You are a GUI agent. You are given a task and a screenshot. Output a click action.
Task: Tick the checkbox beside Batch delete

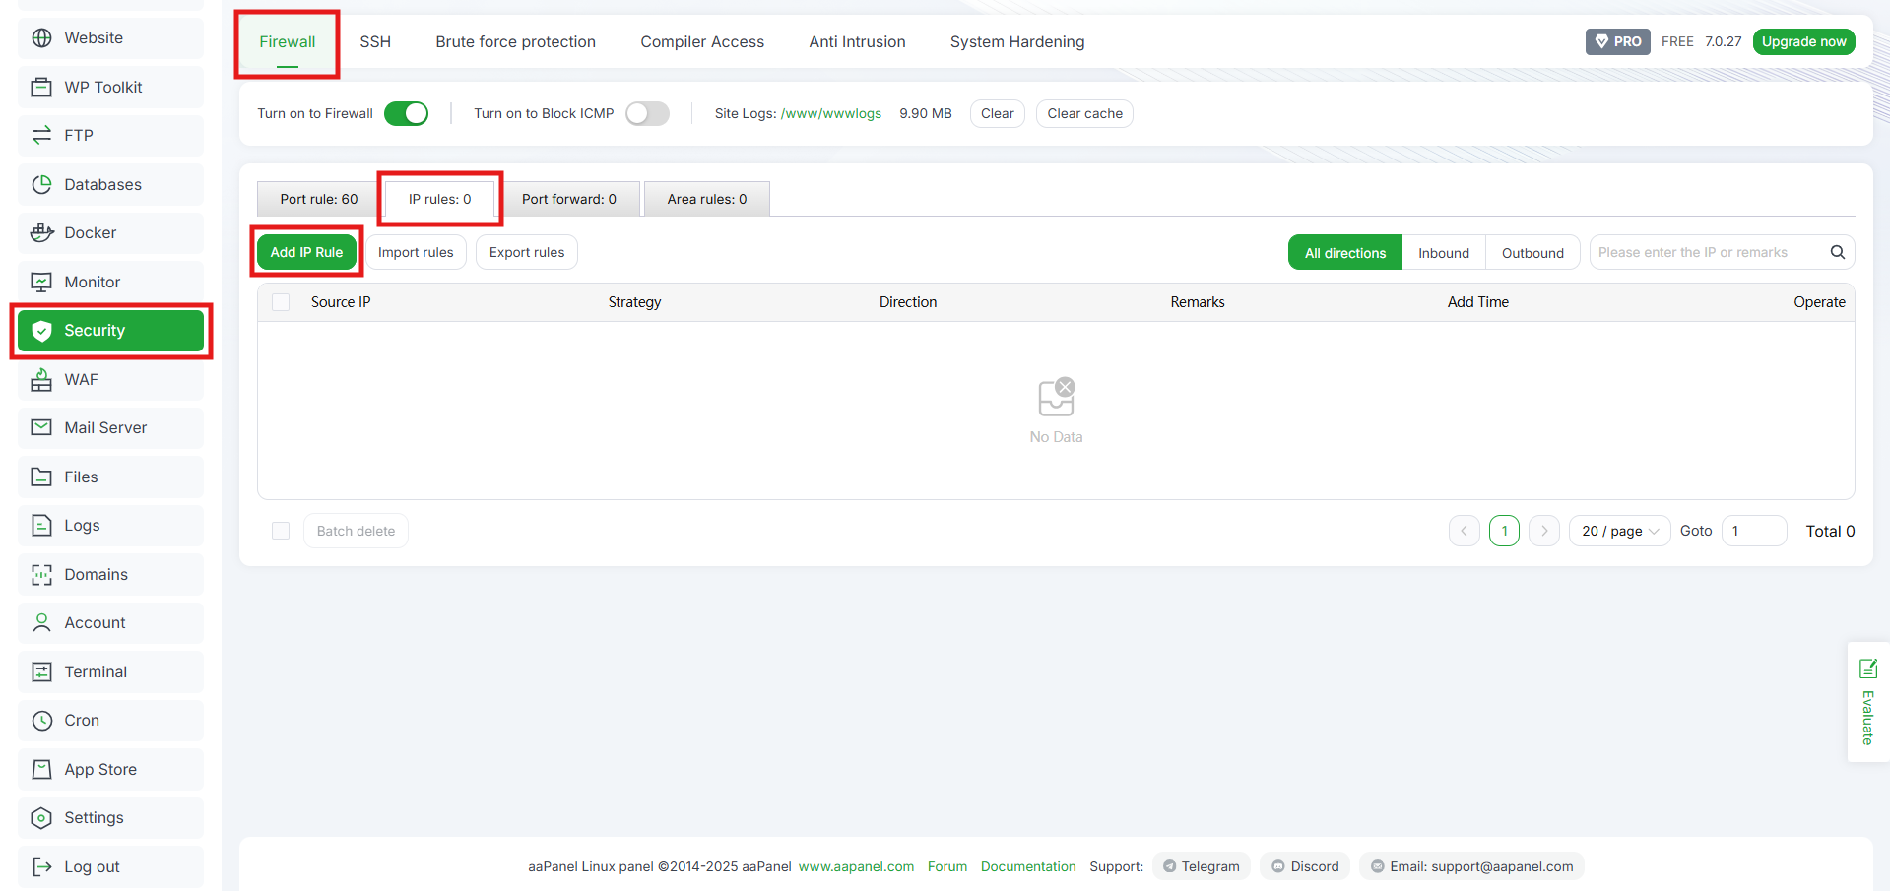[281, 531]
